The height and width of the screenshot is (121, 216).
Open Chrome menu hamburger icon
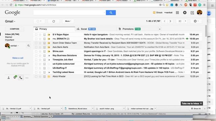pyautogui.click(x=204, y=5)
